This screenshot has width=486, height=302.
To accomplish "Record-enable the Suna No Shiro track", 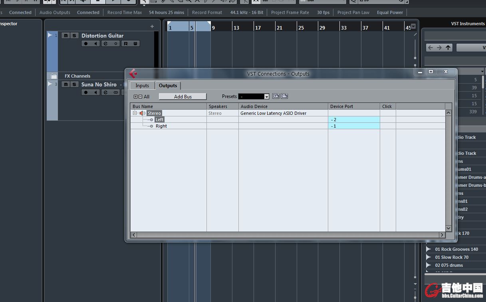I will pyautogui.click(x=86, y=92).
